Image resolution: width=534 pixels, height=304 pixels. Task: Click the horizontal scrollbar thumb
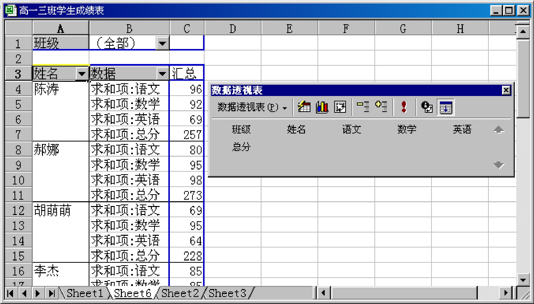tap(404, 293)
